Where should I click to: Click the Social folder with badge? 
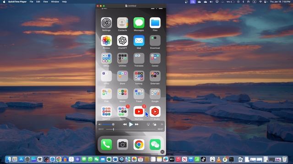tap(123, 112)
